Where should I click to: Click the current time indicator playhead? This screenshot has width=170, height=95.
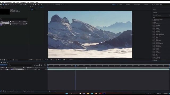tap(75, 66)
